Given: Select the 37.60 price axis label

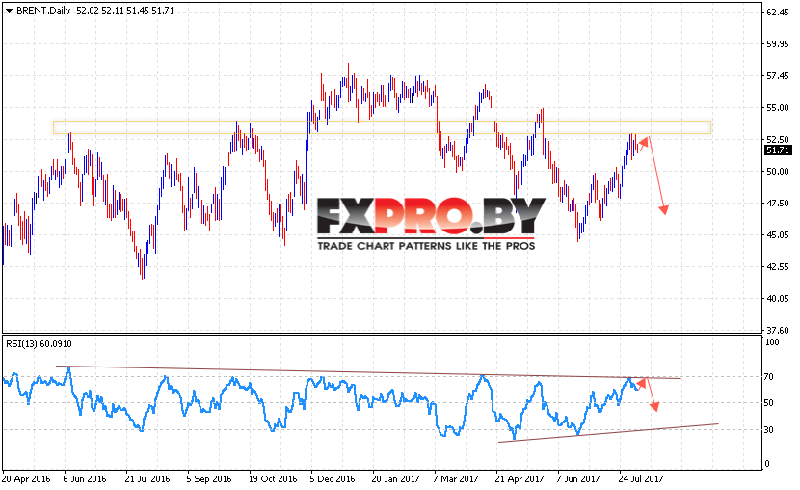Looking at the screenshot, I should click(778, 330).
